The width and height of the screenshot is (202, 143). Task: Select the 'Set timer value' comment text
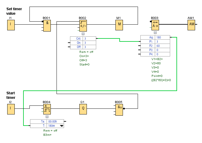tap(14, 11)
